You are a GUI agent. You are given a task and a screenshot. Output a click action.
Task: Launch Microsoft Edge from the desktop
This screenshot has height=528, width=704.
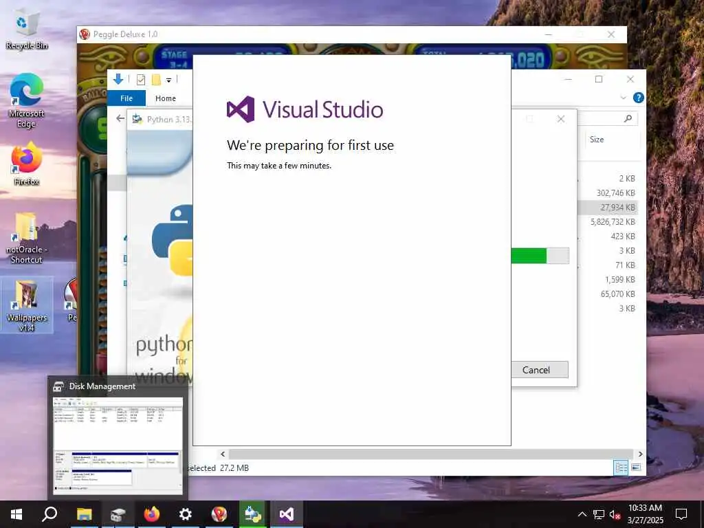27,100
